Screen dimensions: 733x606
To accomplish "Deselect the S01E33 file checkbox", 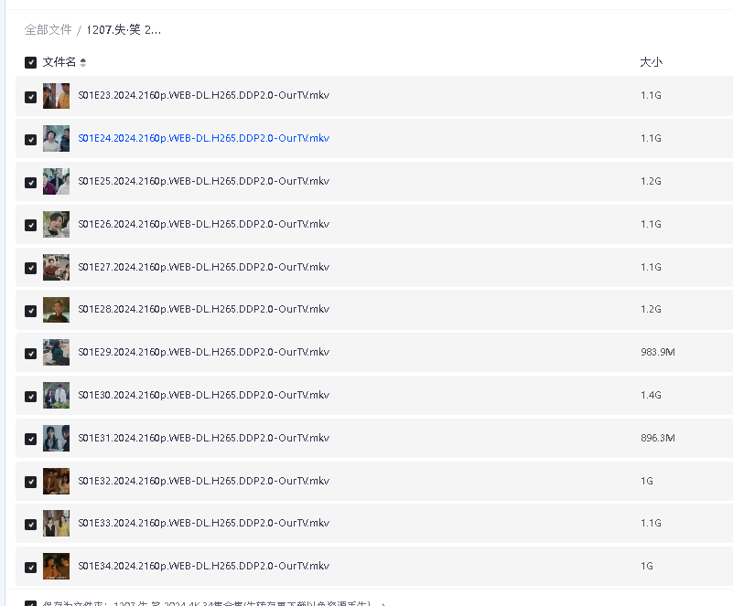I will click(x=30, y=524).
